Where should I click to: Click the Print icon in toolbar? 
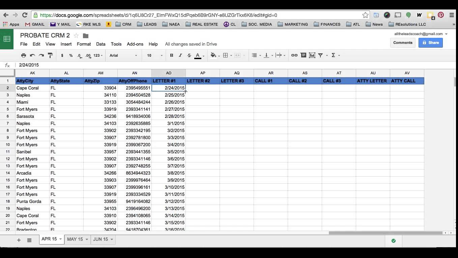click(x=23, y=55)
